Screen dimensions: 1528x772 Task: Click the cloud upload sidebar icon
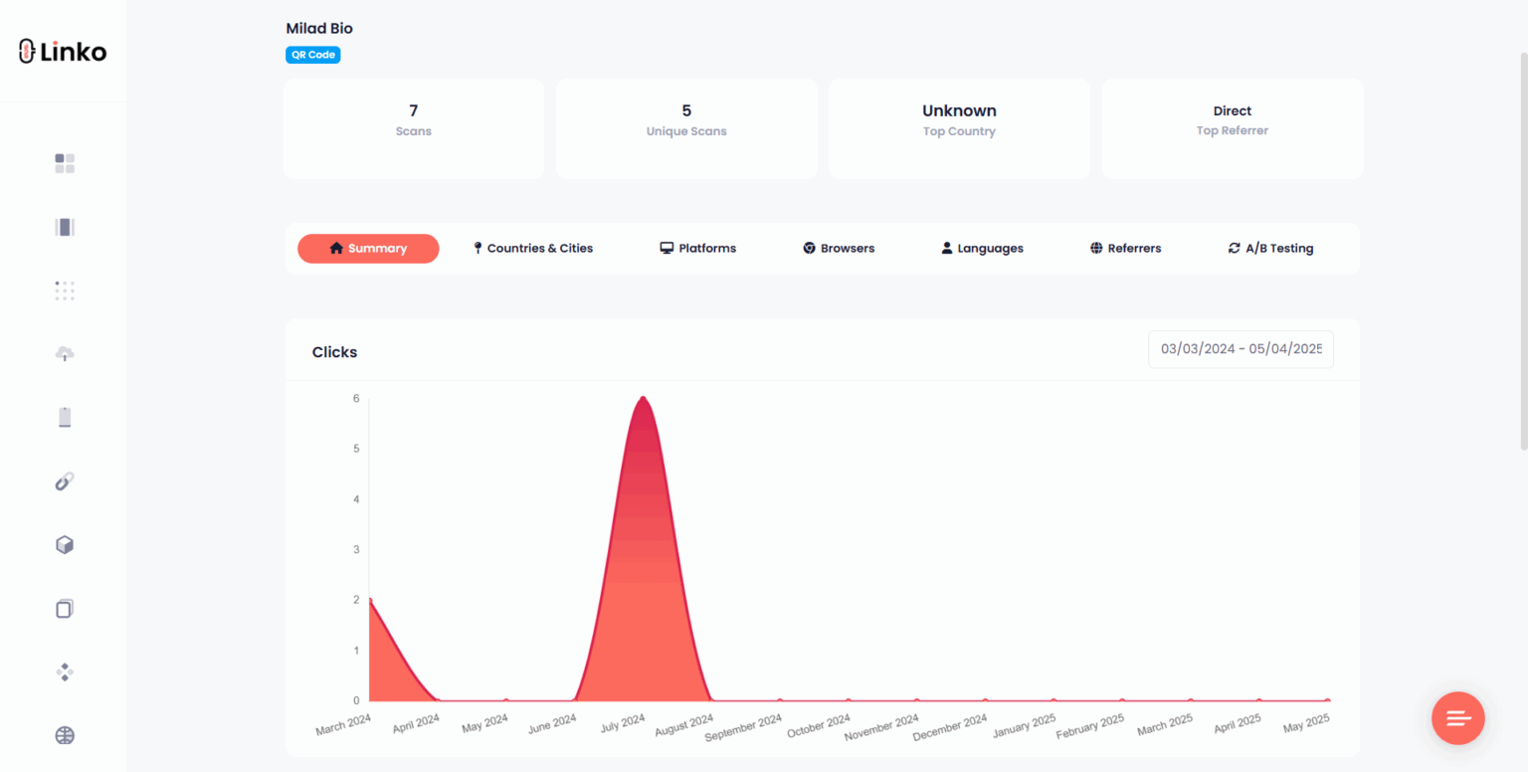(65, 354)
